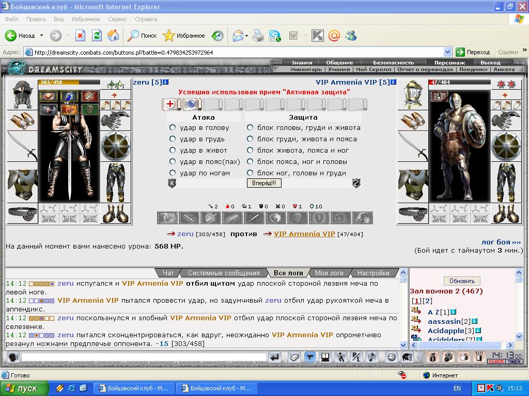Select defense 'блок груди, живота и пояса'
The image size is (529, 396).
[250, 139]
